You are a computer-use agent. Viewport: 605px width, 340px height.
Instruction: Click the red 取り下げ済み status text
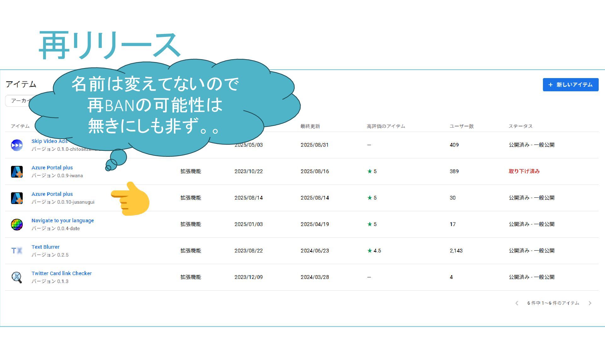pos(524,172)
